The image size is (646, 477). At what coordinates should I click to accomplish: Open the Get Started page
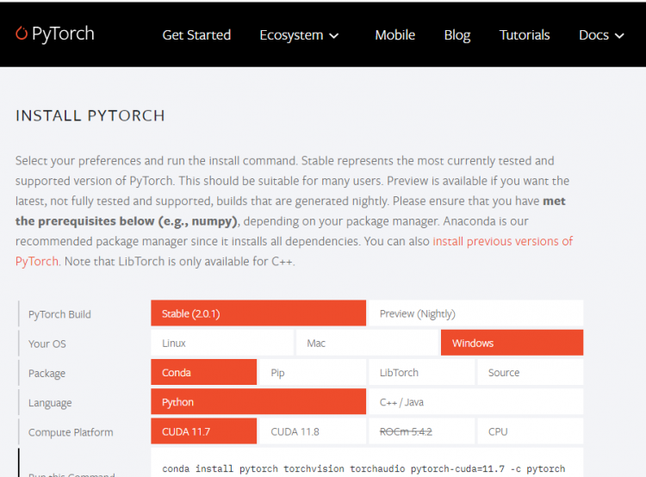[196, 35]
